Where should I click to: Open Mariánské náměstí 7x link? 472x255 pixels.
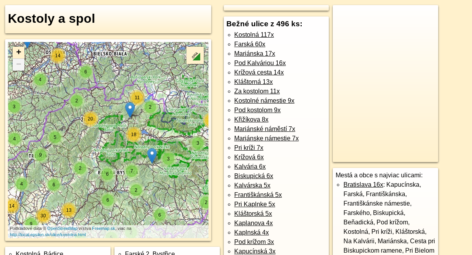265,129
